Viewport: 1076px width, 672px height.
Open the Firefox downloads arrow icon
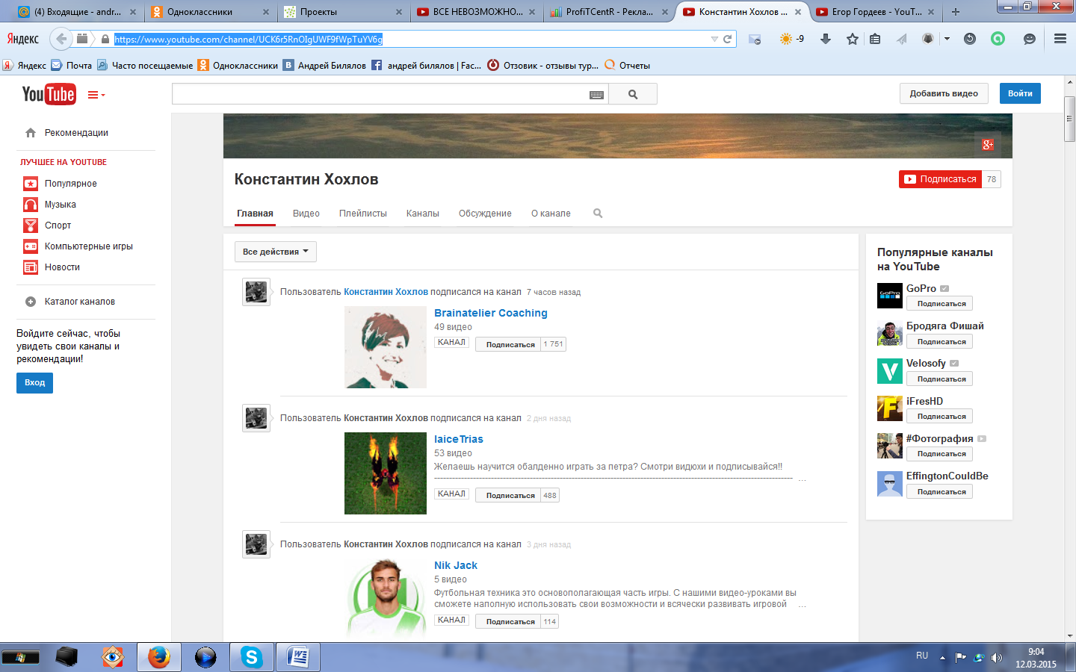tap(826, 39)
